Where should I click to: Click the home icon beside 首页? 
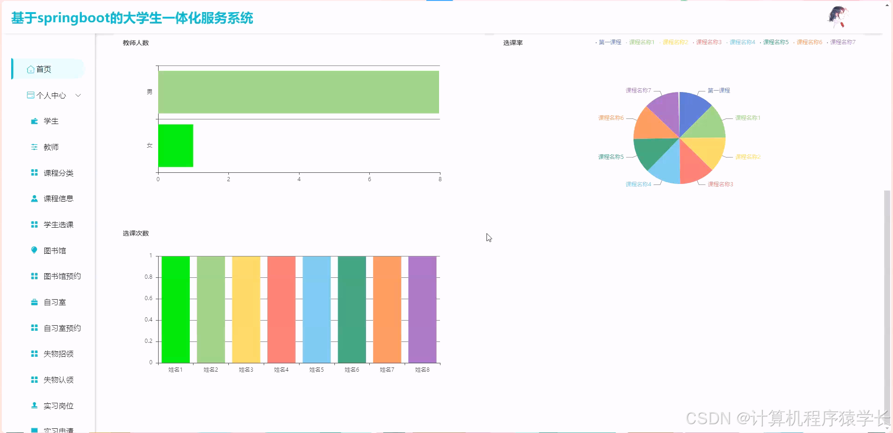[30, 69]
